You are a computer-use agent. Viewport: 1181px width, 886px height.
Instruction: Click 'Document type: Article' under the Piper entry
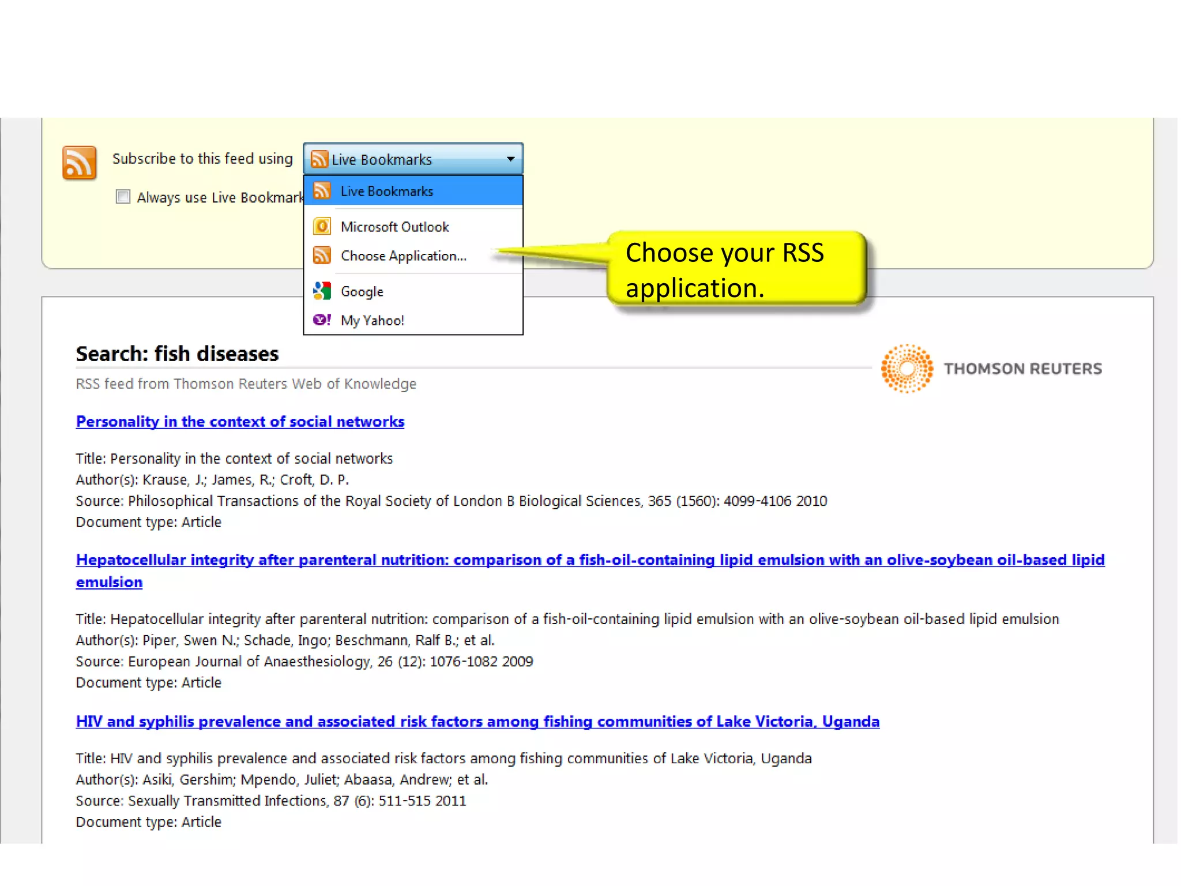pos(148,682)
